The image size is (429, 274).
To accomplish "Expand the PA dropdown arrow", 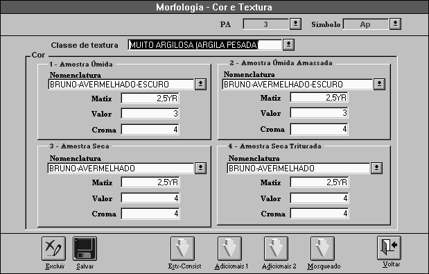I will [295, 24].
